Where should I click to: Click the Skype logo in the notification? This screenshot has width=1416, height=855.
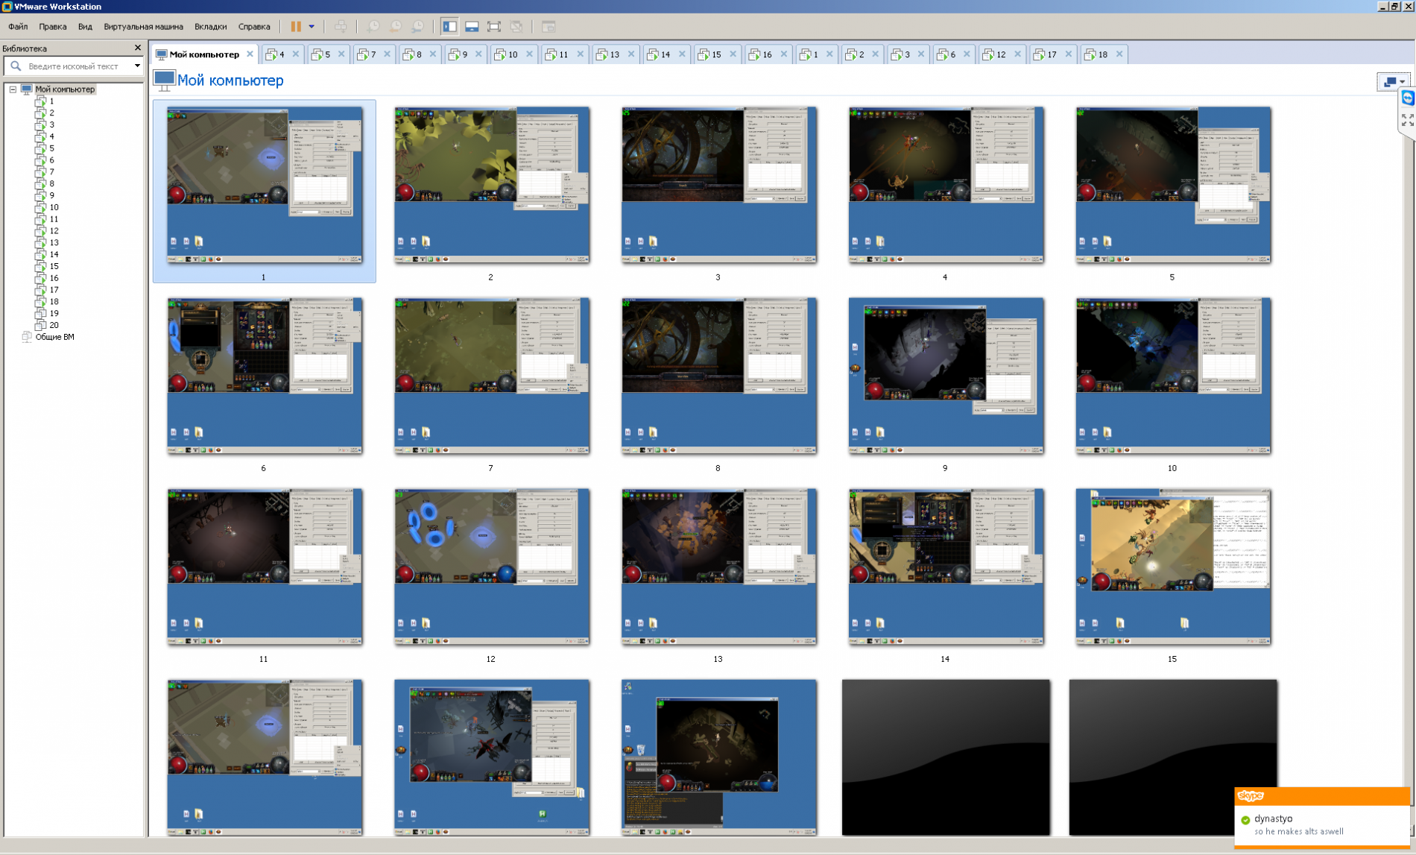(x=1251, y=796)
